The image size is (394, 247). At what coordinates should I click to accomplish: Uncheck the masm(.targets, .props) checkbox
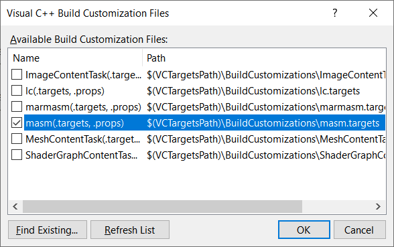pyautogui.click(x=17, y=123)
